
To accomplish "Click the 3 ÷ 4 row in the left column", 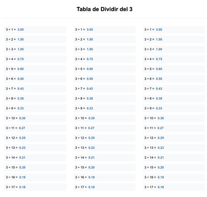I will [x=35, y=59].
